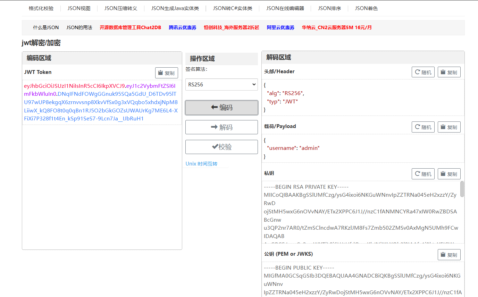478x297 pixels.
Task: Open the 格式化校验 menu item
Action: [x=41, y=8]
